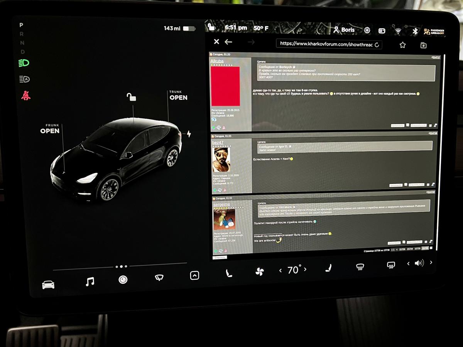Open Alkuba's user profile link
Viewport: 463px width, 347px height.
coord(217,61)
